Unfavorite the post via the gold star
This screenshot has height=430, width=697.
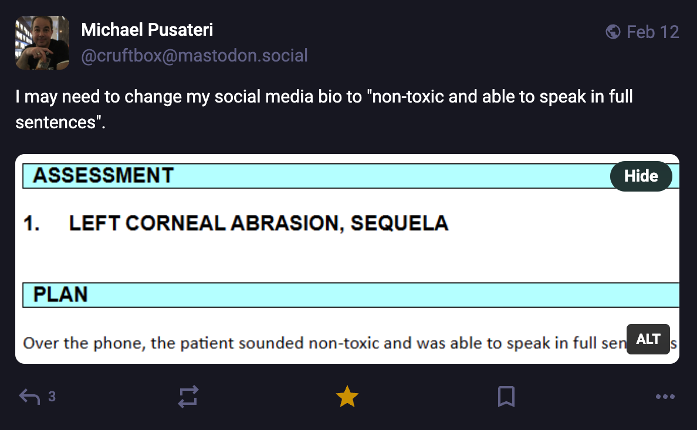[347, 397]
